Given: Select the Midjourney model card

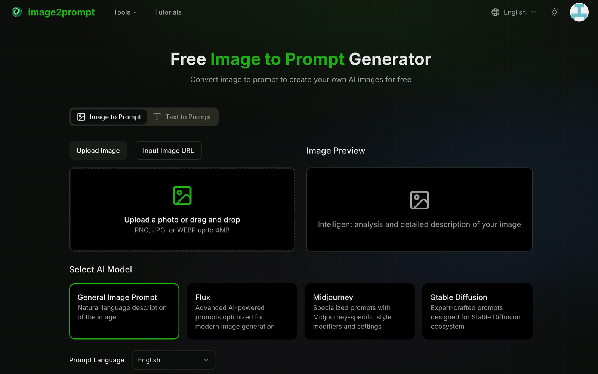Looking at the screenshot, I should [x=360, y=311].
